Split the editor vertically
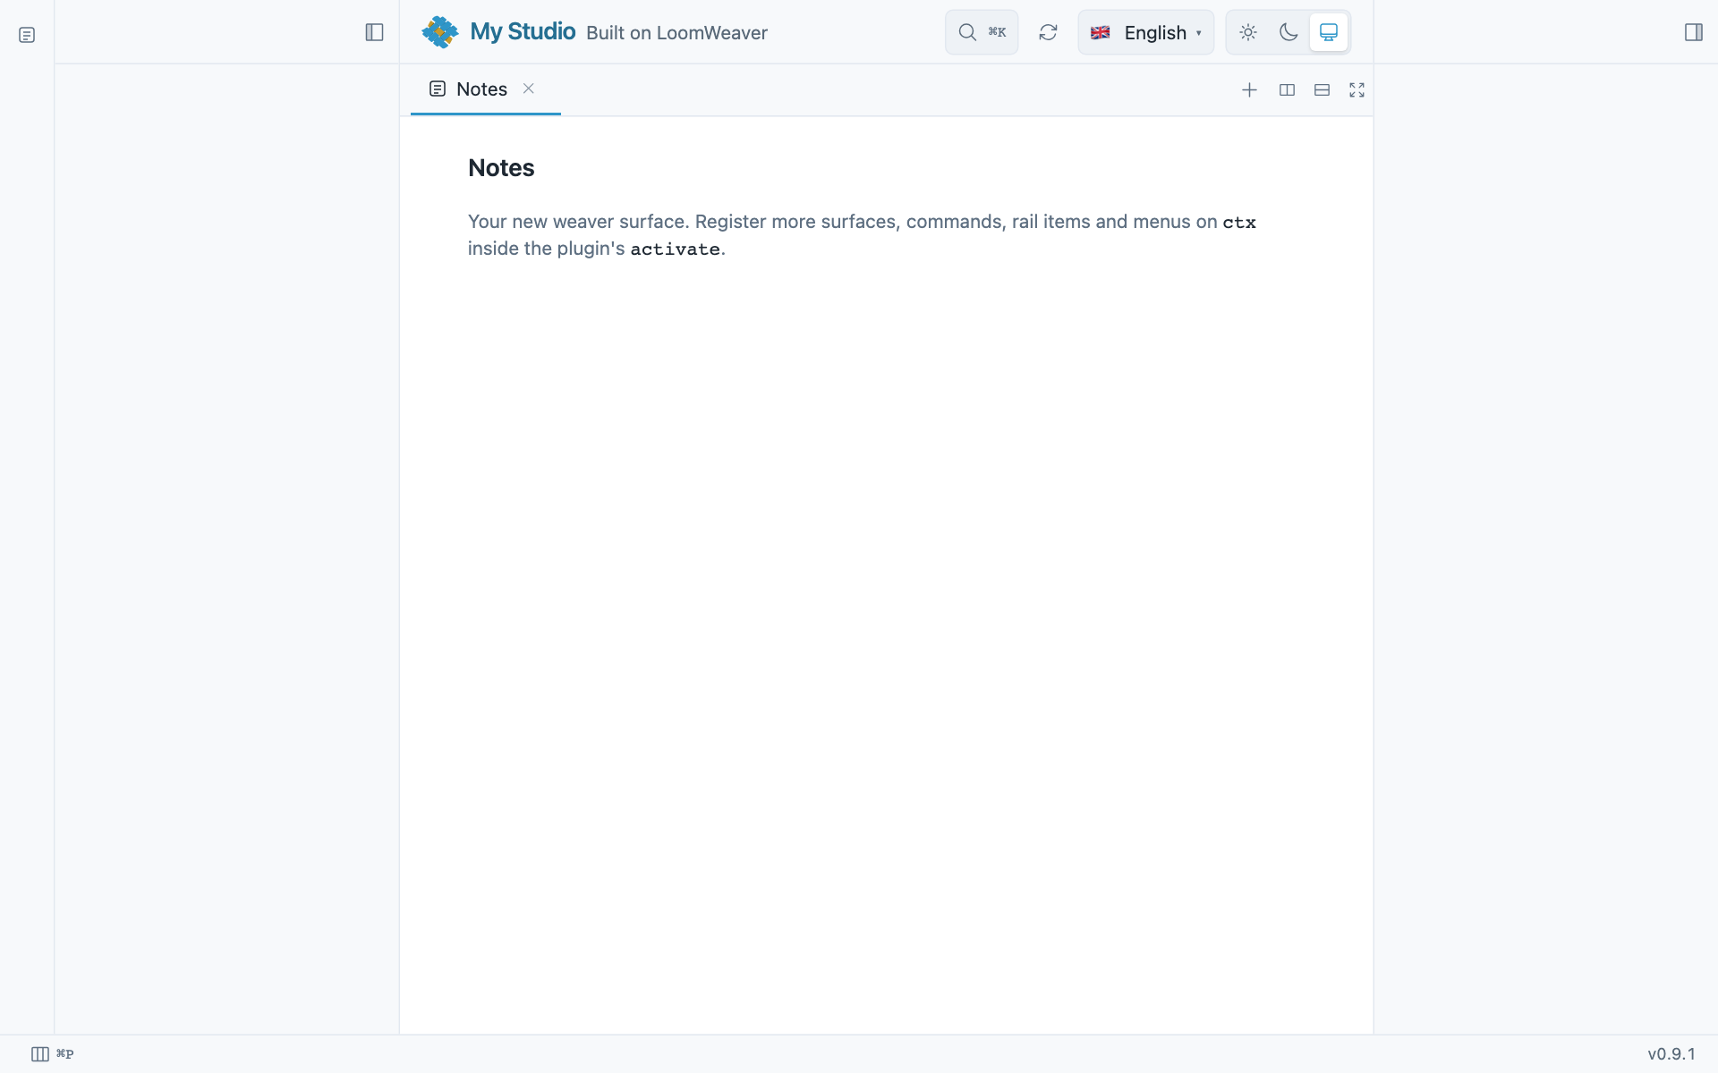Image resolution: width=1718 pixels, height=1073 pixels. click(x=1287, y=89)
